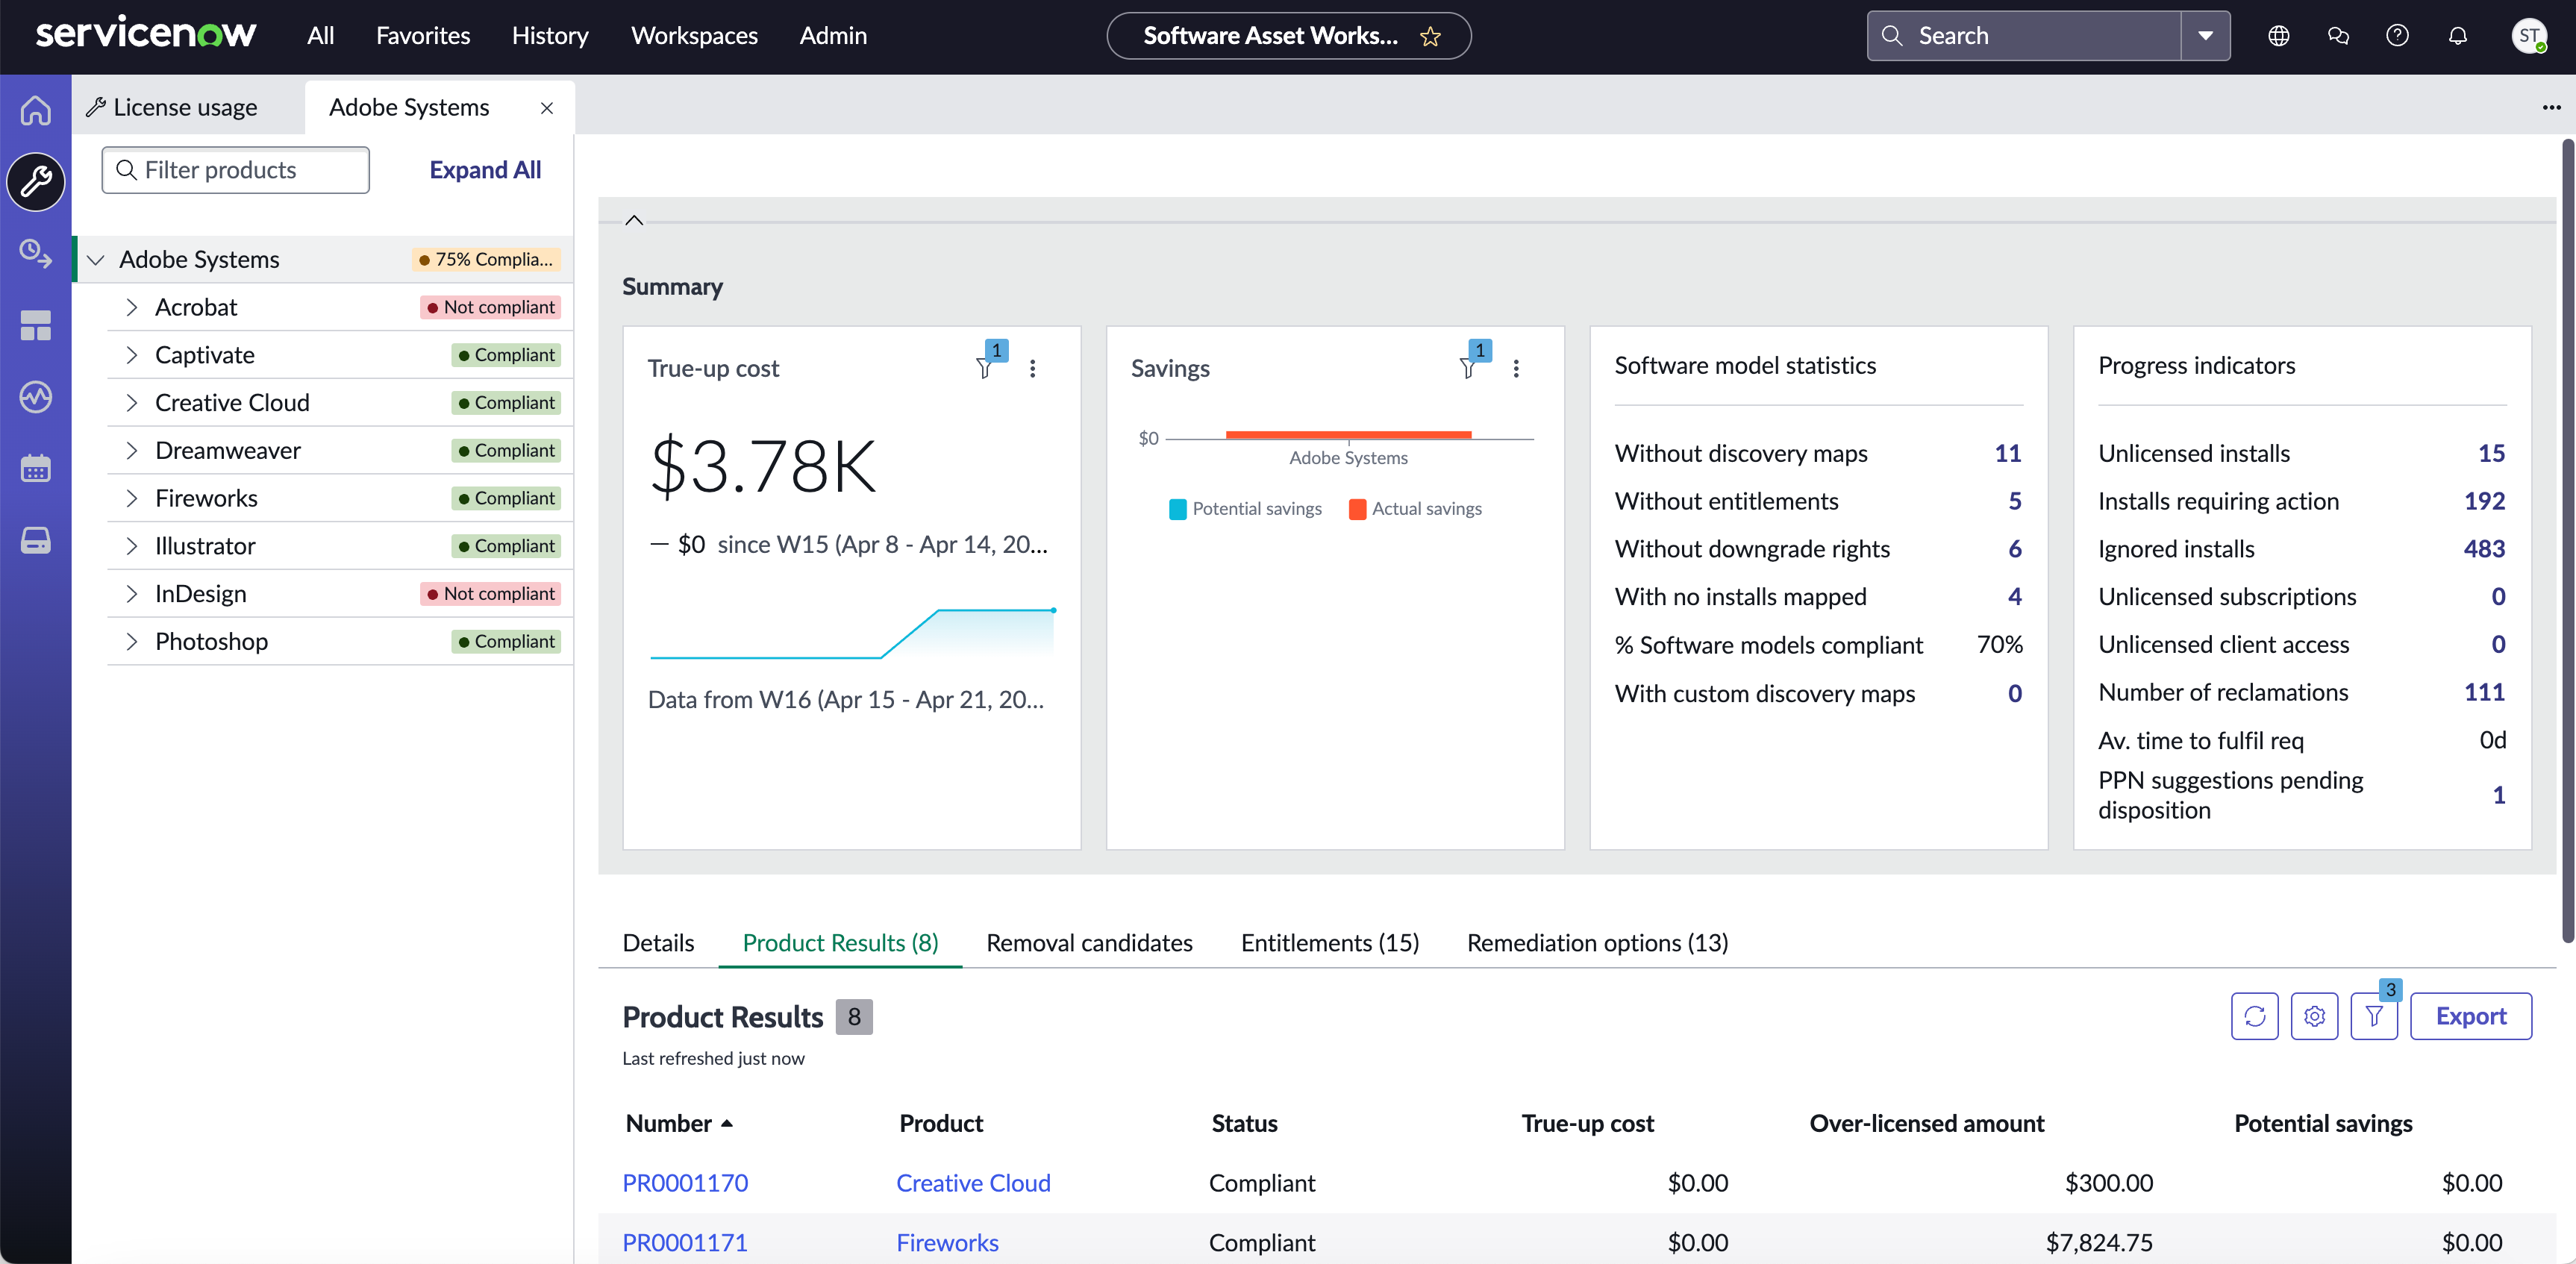Screen dimensions: 2576x1264
Task: Open the tab bar more options ellipsis
Action: coord(2552,107)
